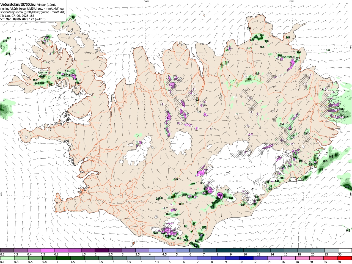The height and width of the screenshot is (264, 352).
Task: Click the '3.0' precipitation value offshore
Action: pyautogui.click(x=347, y=187)
